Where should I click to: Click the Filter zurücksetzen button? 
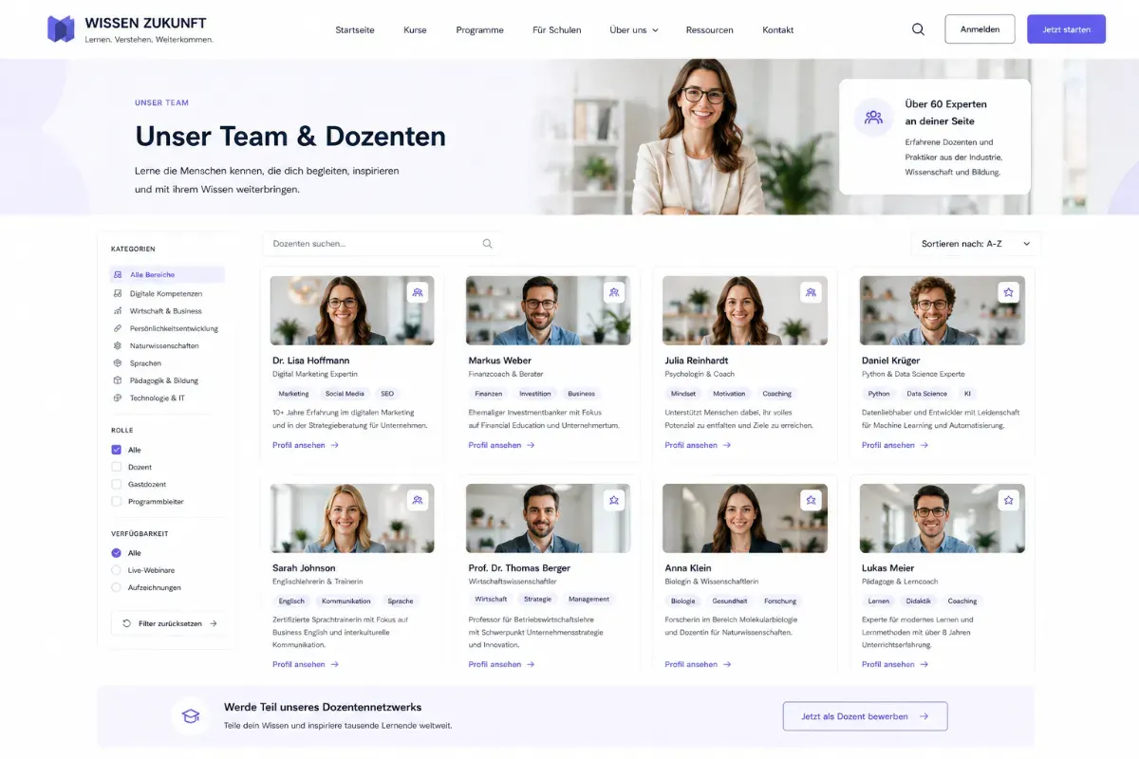click(x=168, y=623)
